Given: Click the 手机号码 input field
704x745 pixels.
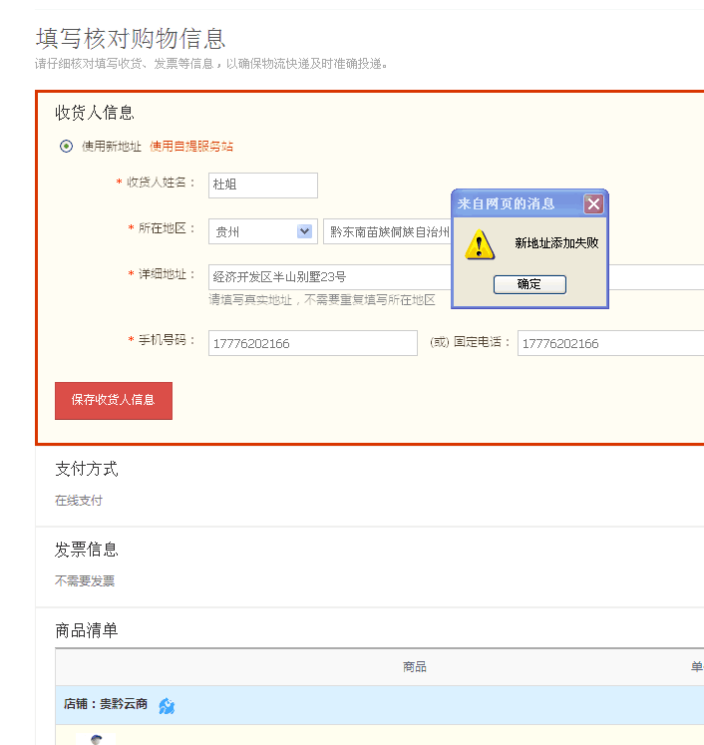Looking at the screenshot, I should (313, 343).
